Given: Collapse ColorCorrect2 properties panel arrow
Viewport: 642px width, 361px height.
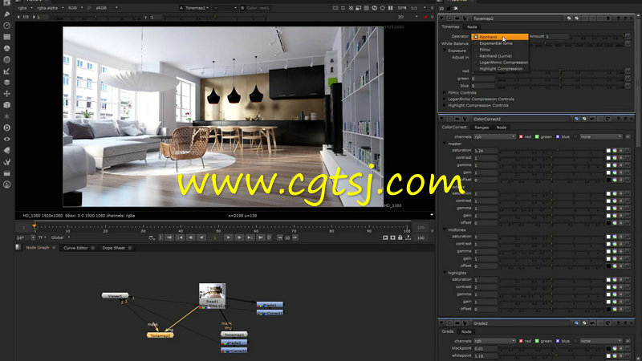Looking at the screenshot, I should tap(442, 119).
